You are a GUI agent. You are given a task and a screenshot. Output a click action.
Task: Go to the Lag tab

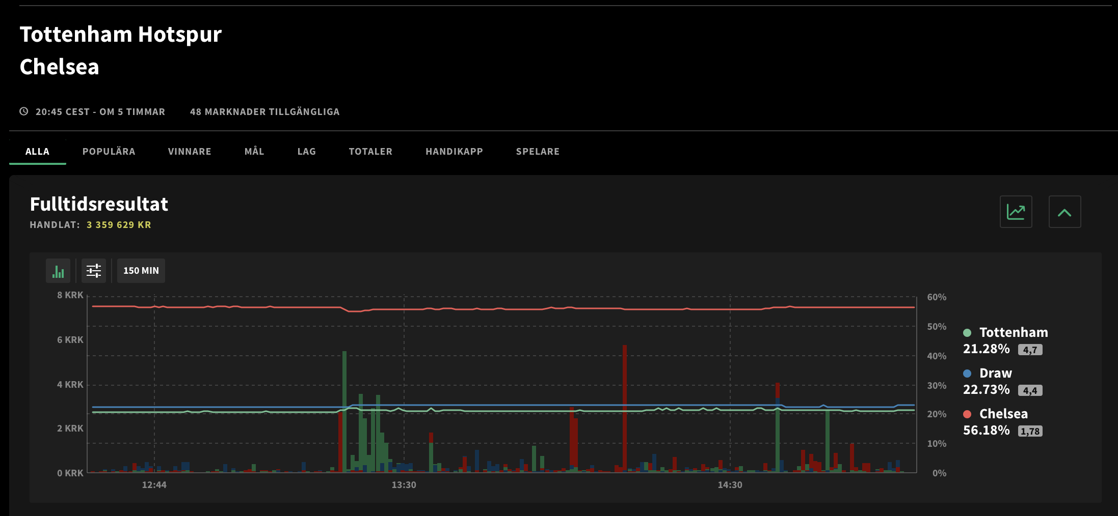(307, 152)
